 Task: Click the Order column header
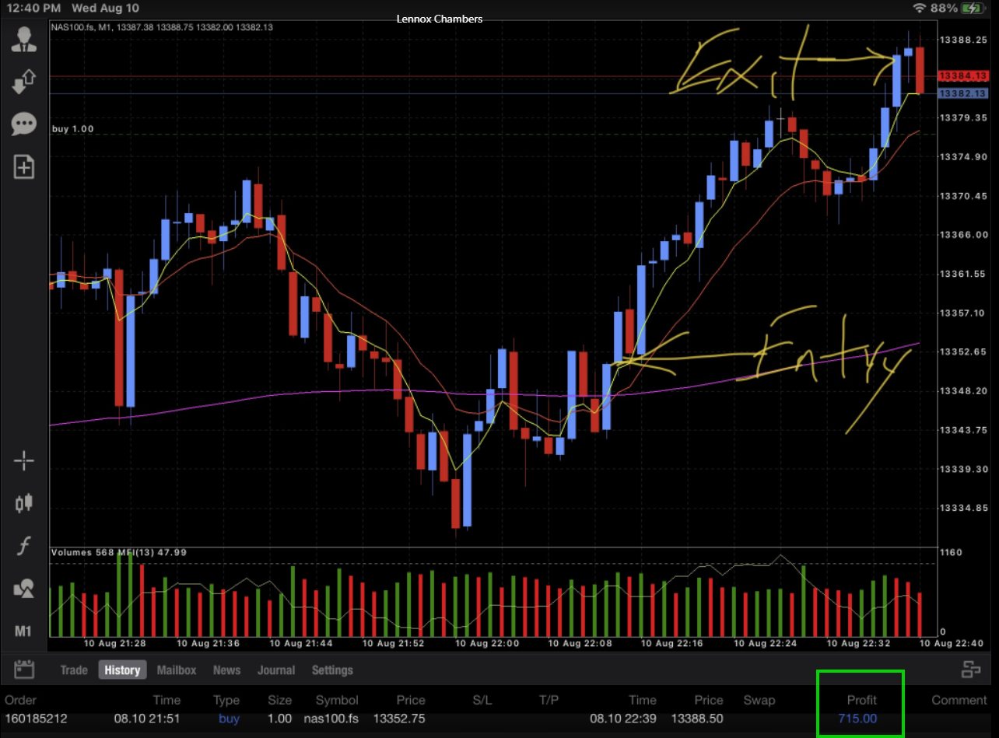[20, 700]
